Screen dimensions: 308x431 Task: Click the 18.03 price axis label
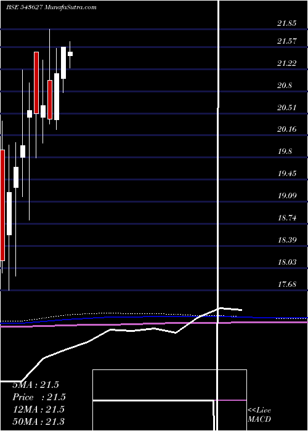pyautogui.click(x=287, y=262)
